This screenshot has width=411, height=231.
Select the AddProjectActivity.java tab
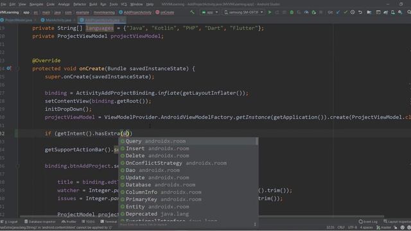click(102, 20)
